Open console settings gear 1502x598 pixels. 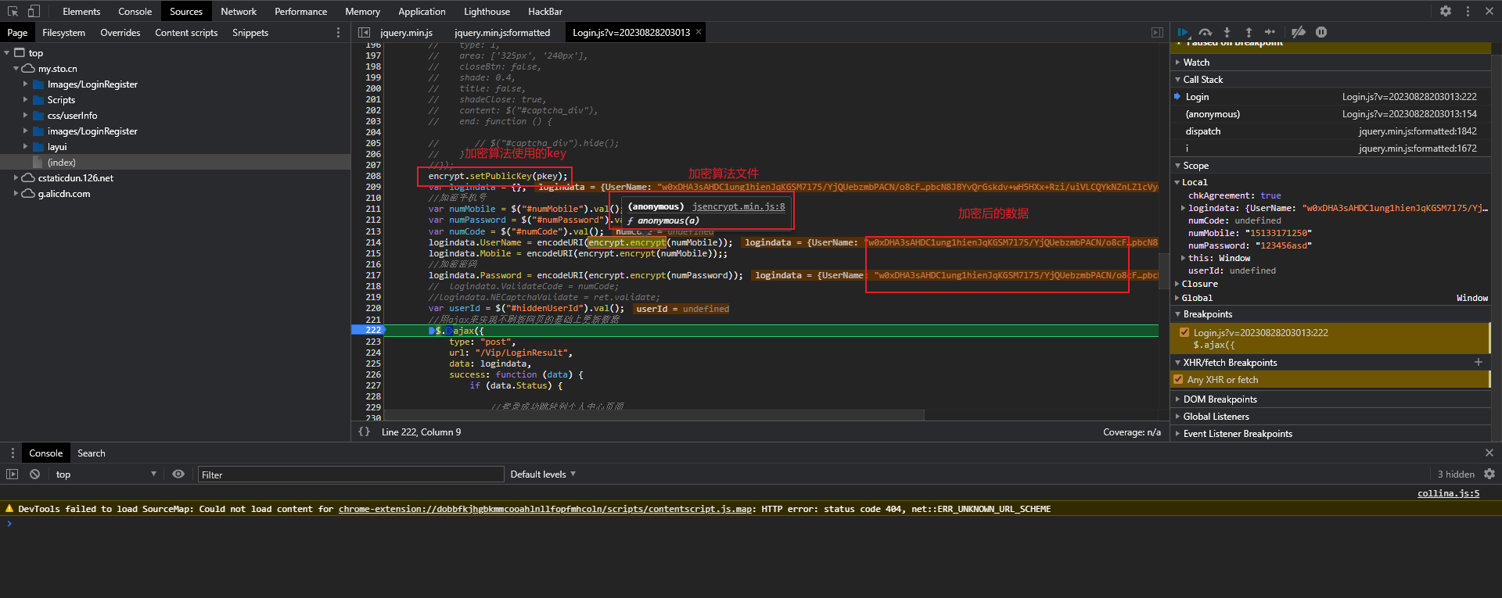1489,474
